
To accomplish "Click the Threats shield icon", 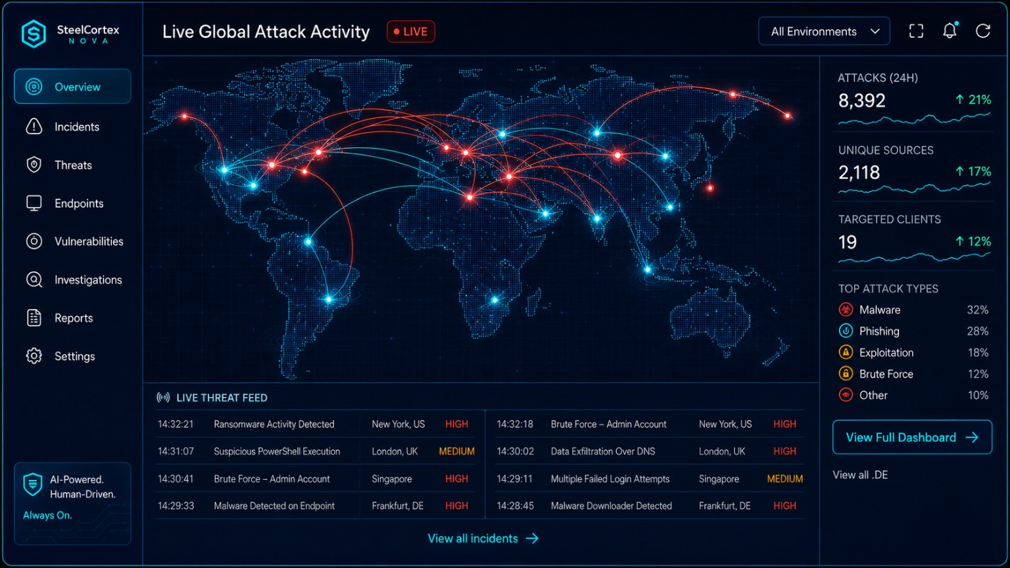I will (x=34, y=165).
